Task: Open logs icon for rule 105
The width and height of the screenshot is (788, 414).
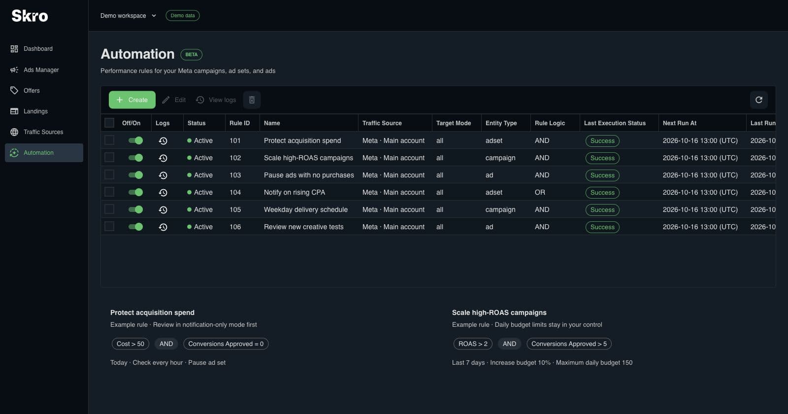Action: pos(163,210)
